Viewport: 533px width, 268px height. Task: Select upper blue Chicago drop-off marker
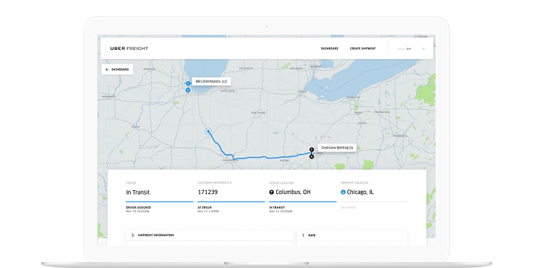click(x=188, y=83)
